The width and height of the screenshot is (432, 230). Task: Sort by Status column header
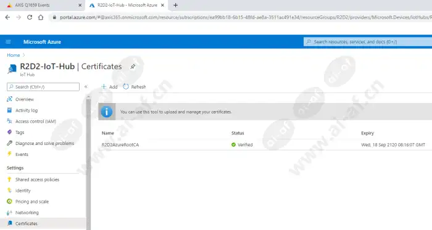(238, 133)
